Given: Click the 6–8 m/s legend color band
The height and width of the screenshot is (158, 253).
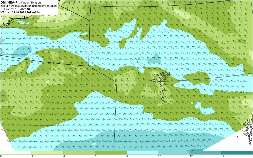Looking at the screenshot, I should tap(111, 153).
